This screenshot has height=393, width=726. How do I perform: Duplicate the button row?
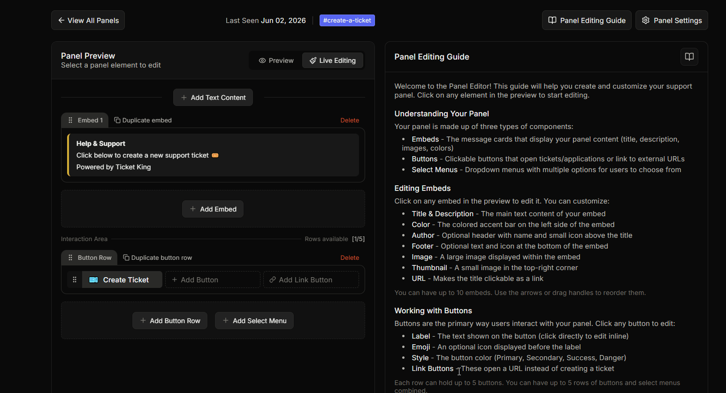pos(158,257)
